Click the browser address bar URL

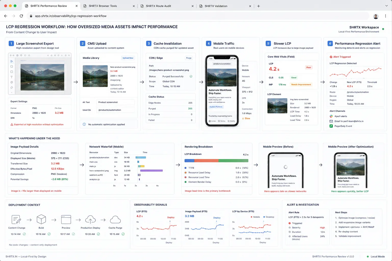click(71, 16)
